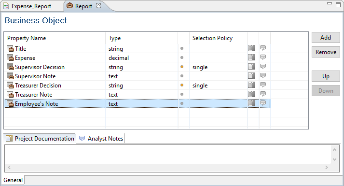This screenshot has height=186, width=344.
Task: Open documentation icon in the Title row
Action: coord(251,48)
